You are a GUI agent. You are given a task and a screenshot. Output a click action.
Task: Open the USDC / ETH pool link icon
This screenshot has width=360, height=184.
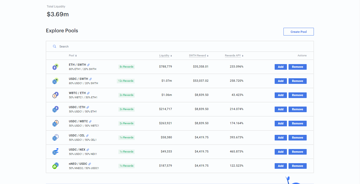[x=88, y=107]
